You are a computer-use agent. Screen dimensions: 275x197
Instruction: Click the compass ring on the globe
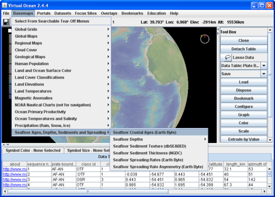click(x=204, y=39)
